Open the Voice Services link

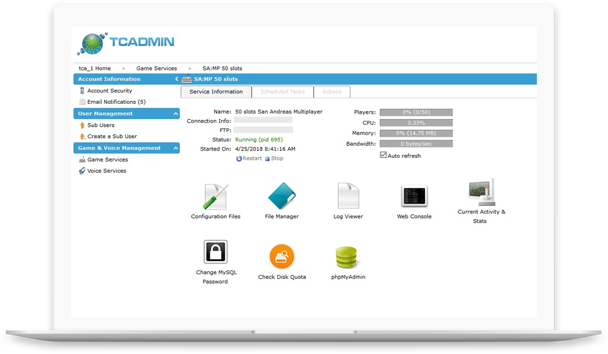coord(106,171)
